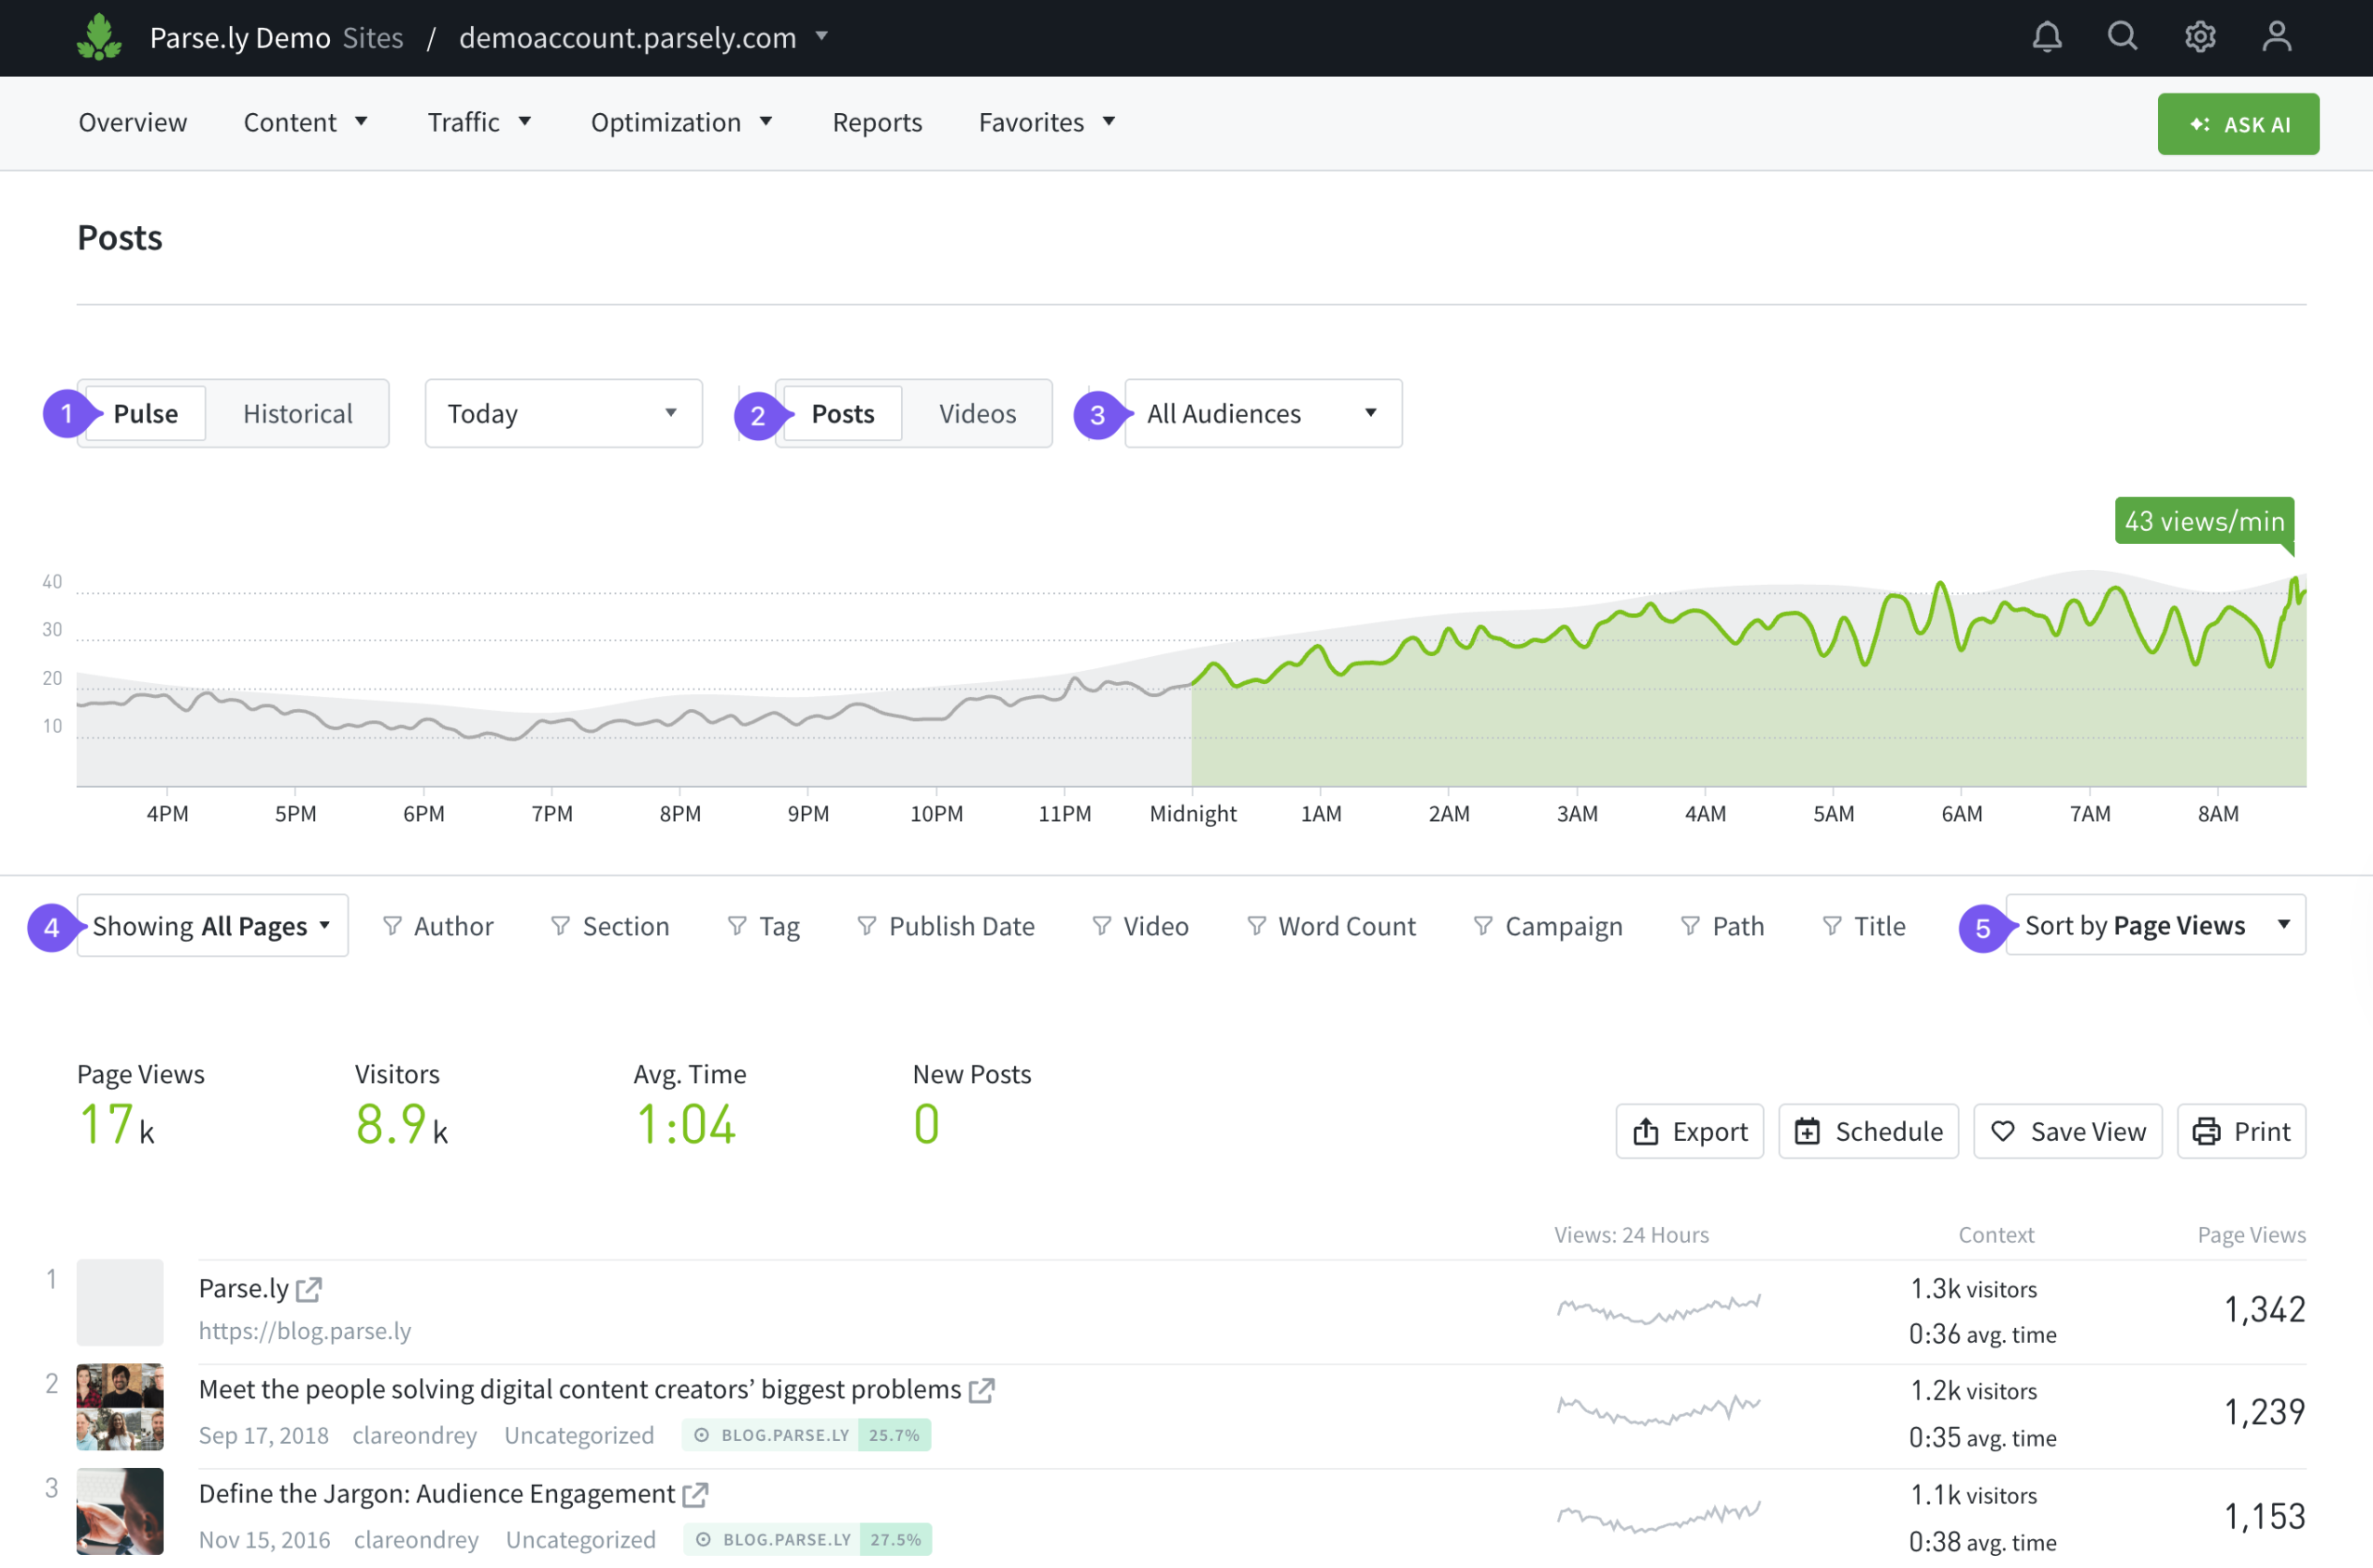
Task: Open thumbnail of Meet the people post
Action: (x=120, y=1406)
